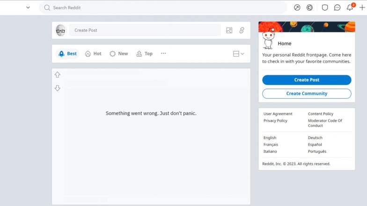Expand the top-left navigation dropdown chevron
Image resolution: width=367 pixels, height=206 pixels.
tap(28, 7)
